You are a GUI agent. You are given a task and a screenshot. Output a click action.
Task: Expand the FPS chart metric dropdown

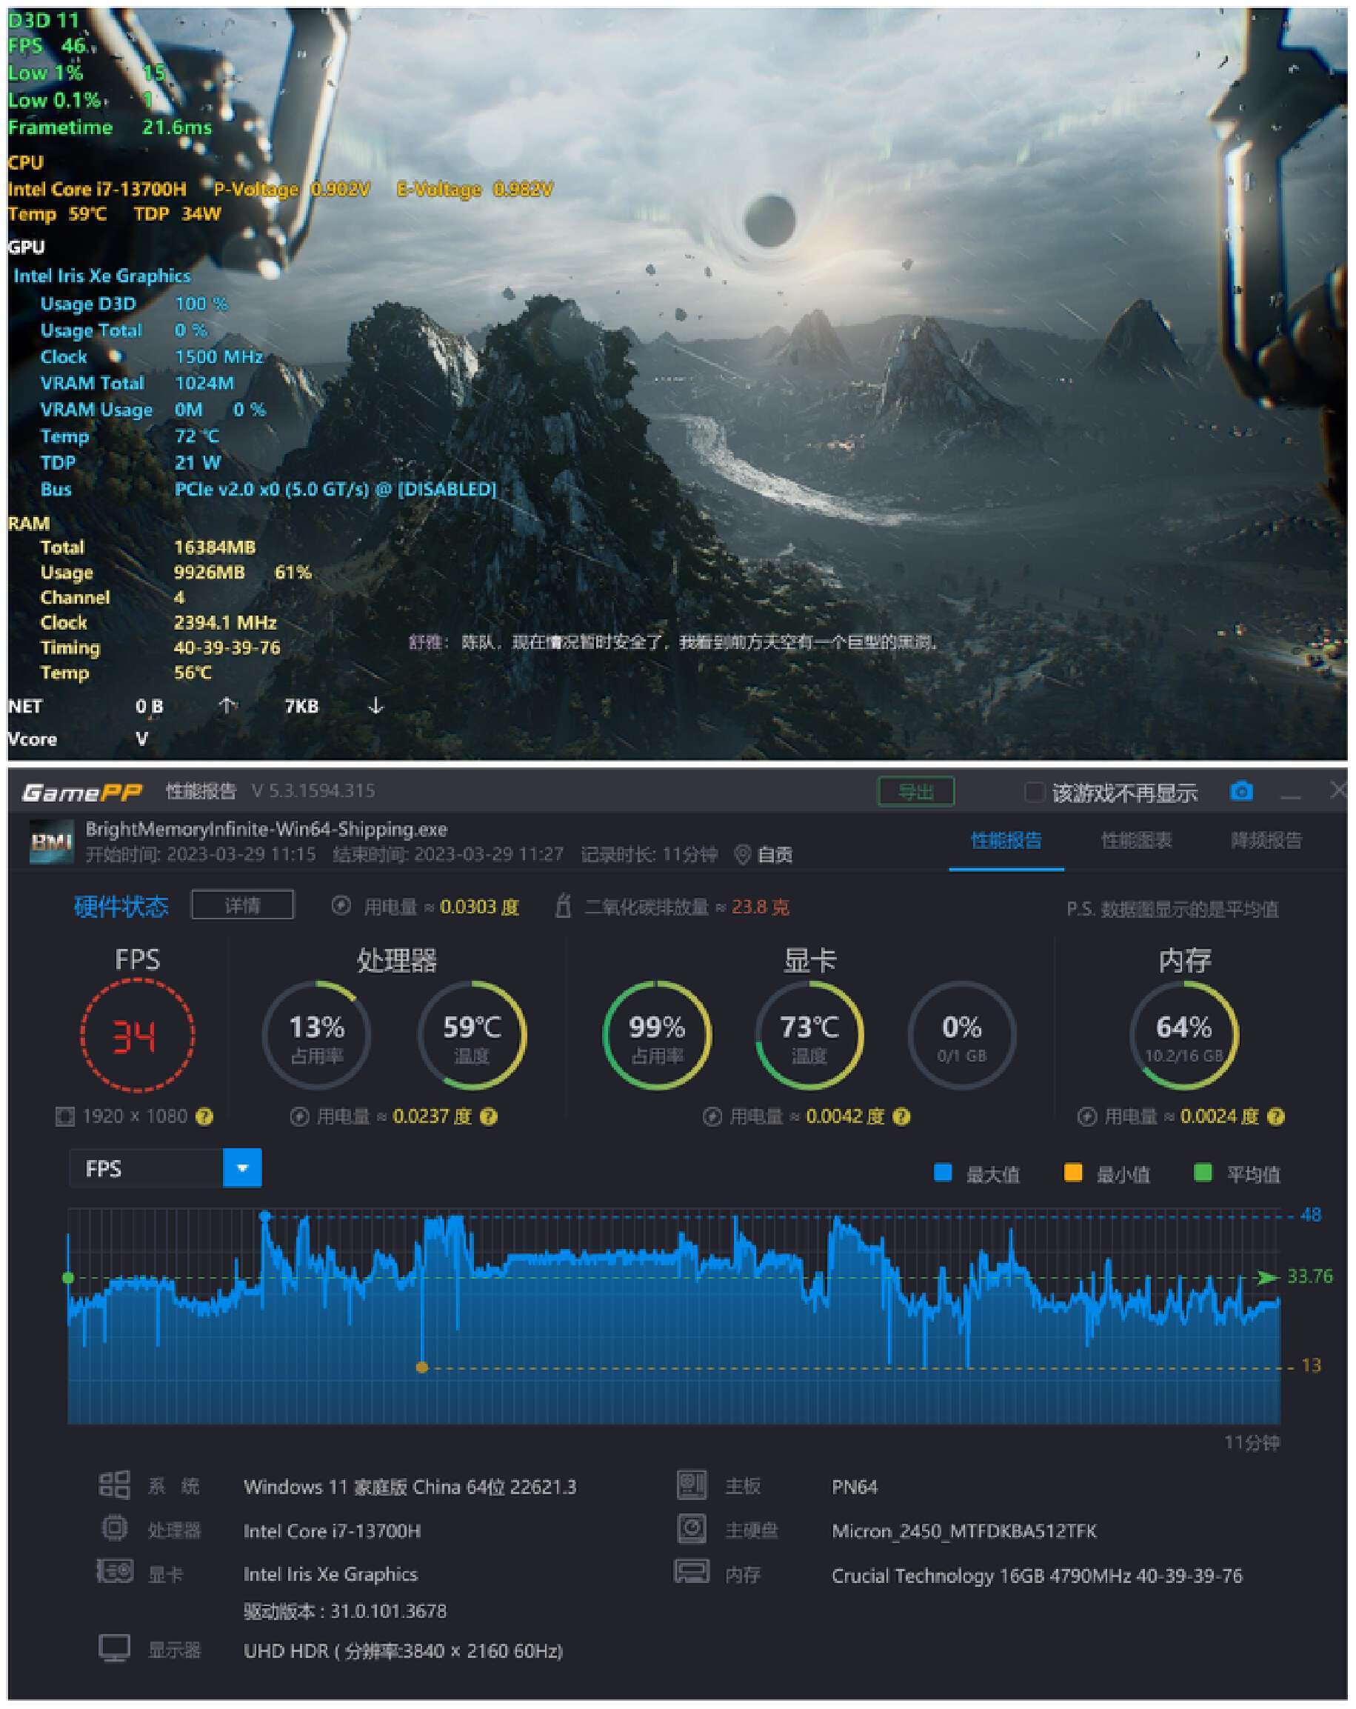(x=242, y=1167)
